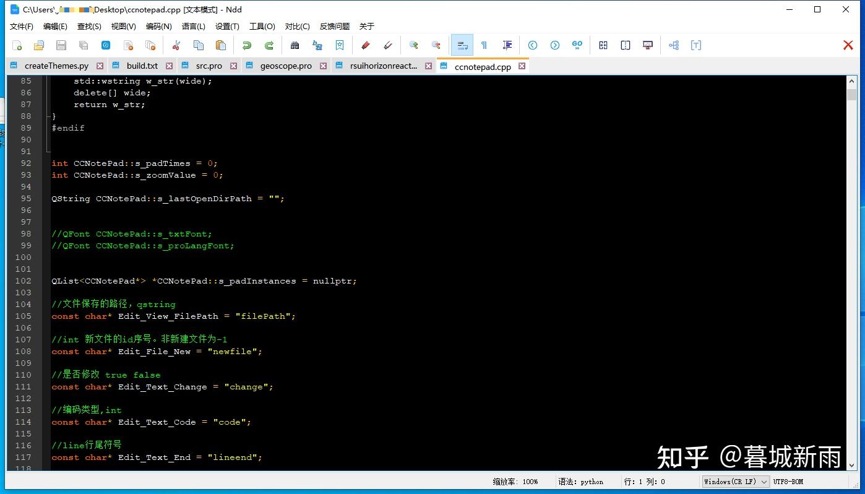Click the 语法: python status entry
Viewport: 865px width, 494px height.
581,482
